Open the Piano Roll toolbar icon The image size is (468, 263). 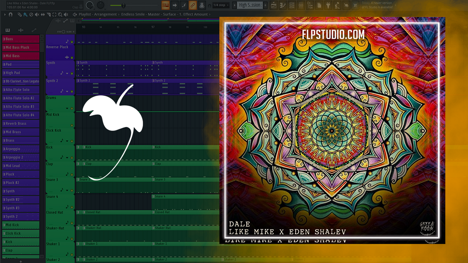(x=283, y=5)
